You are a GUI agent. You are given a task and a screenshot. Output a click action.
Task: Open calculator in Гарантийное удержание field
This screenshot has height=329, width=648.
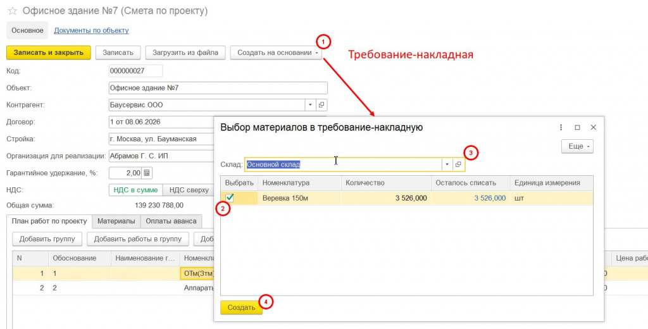pyautogui.click(x=147, y=173)
